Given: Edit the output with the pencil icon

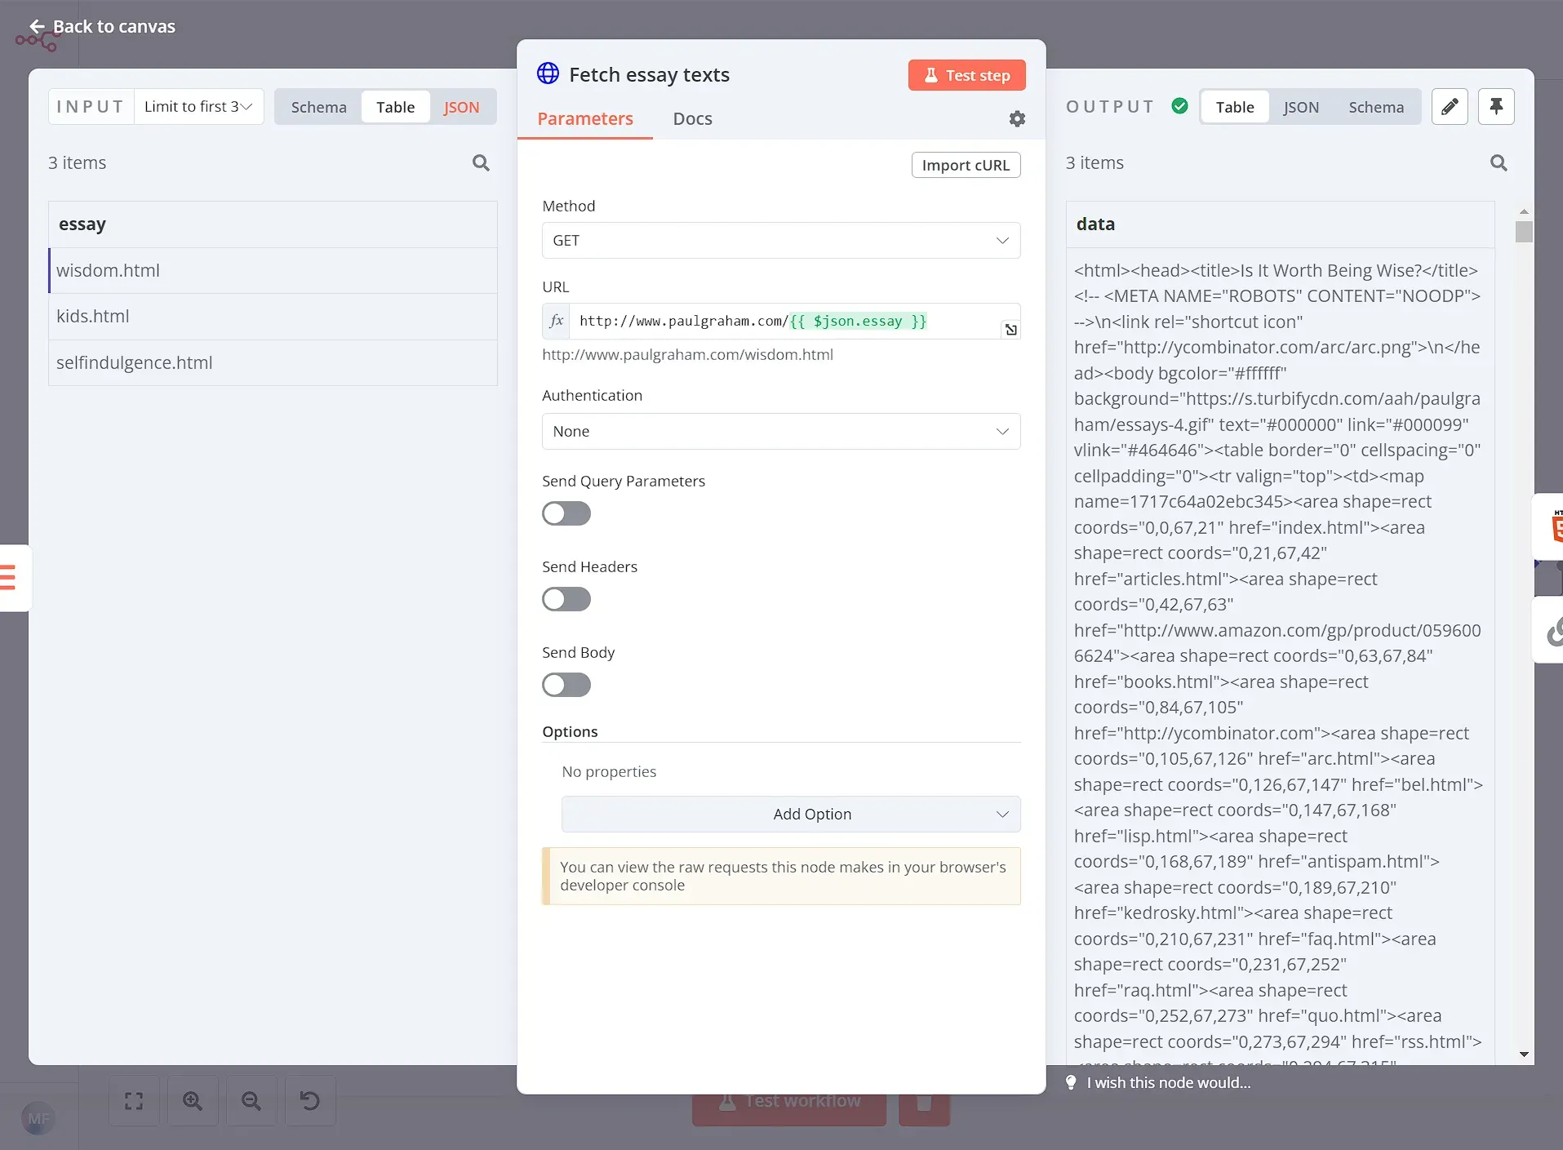Looking at the screenshot, I should 1450,106.
